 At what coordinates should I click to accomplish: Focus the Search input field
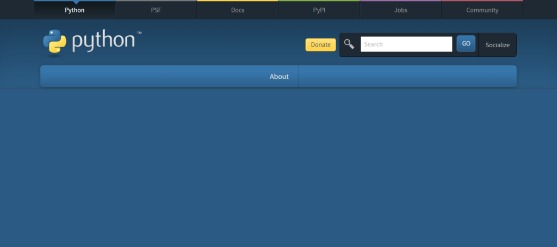(406, 45)
